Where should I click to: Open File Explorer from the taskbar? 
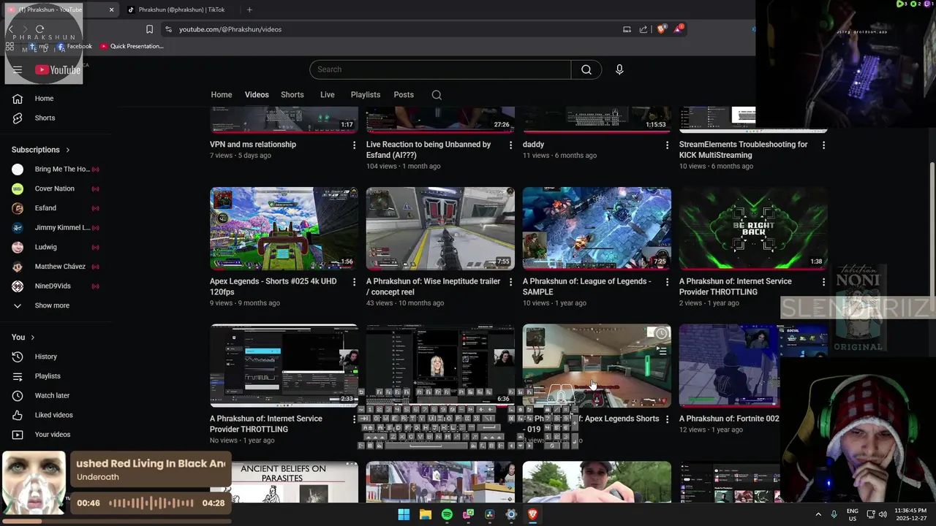tap(425, 514)
